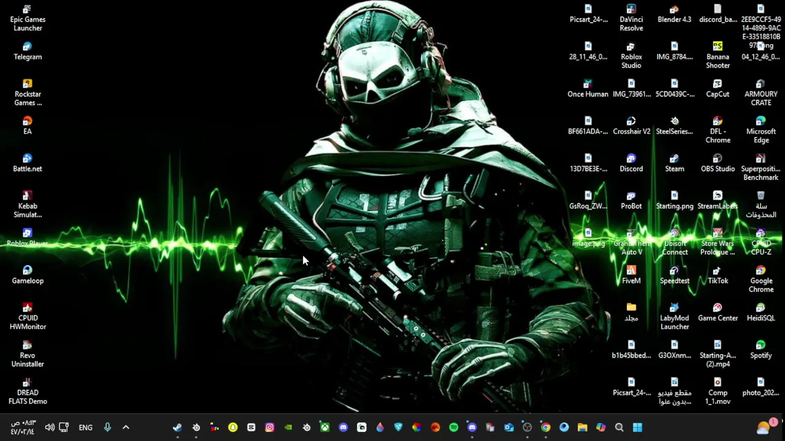Open Instagram from the taskbar
Screen dimensions: 785x441
pyautogui.click(x=269, y=428)
